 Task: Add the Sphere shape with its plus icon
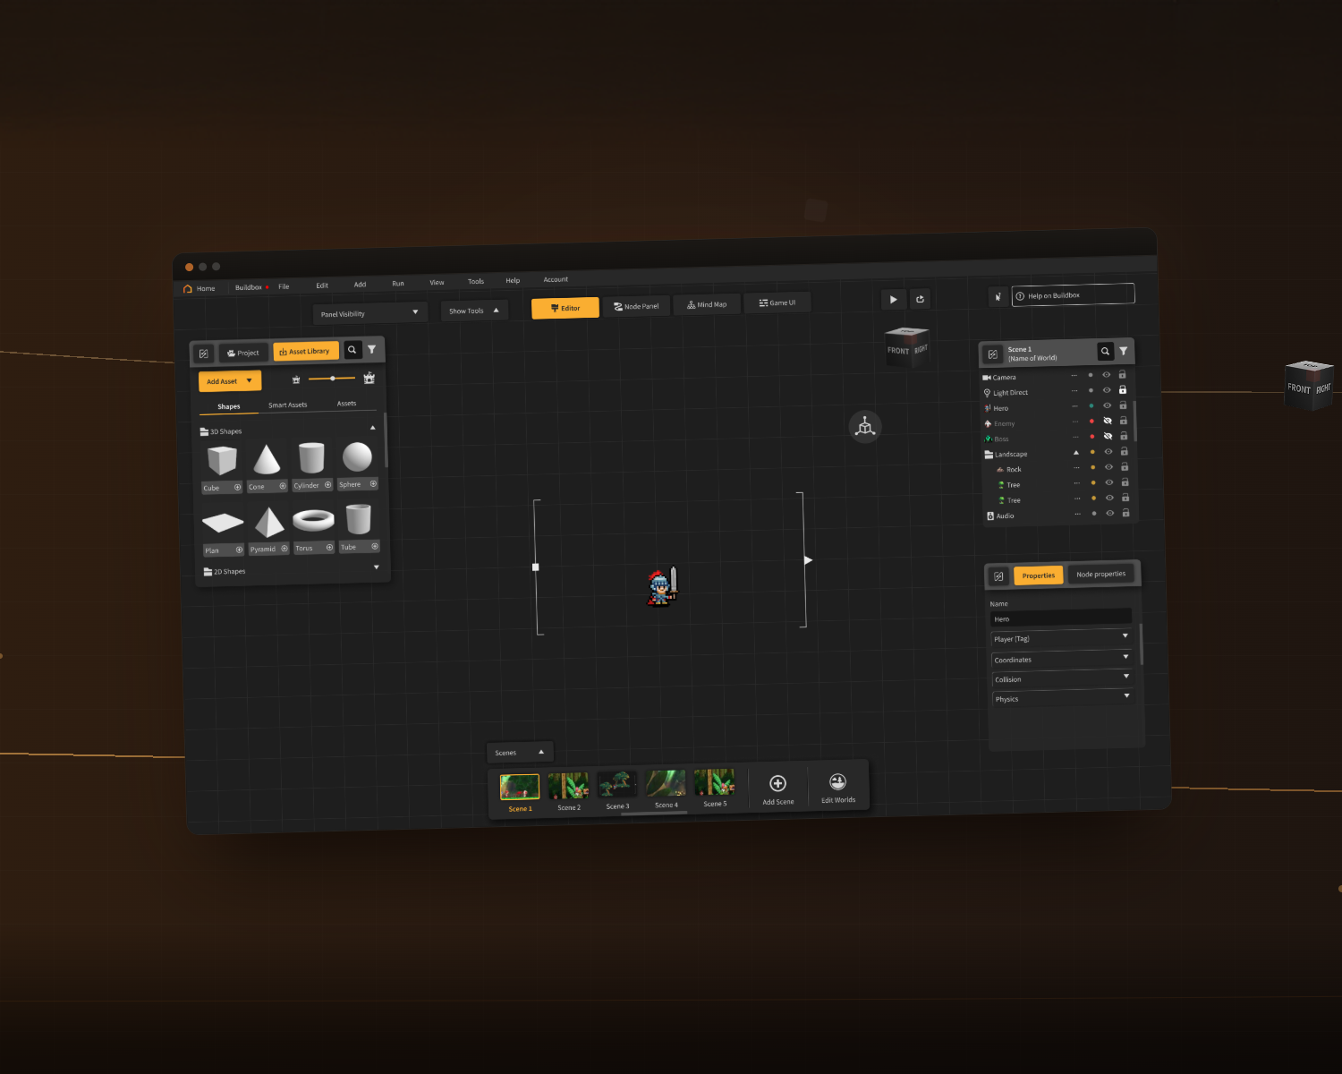[373, 484]
